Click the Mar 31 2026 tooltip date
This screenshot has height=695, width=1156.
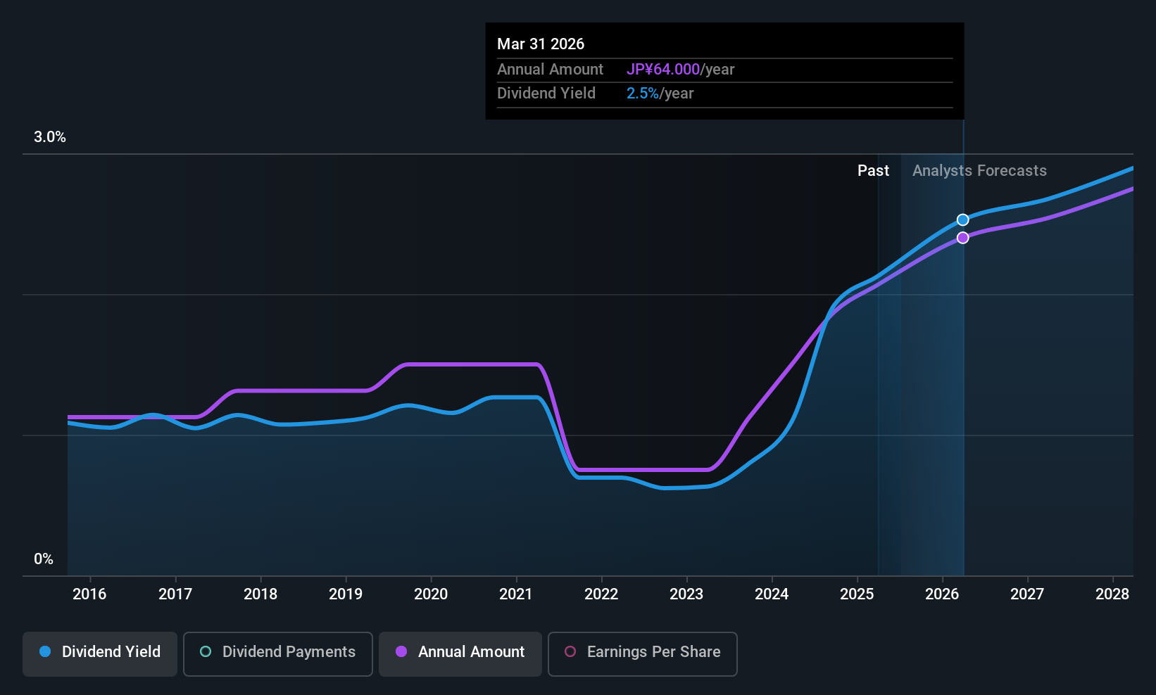click(x=541, y=44)
